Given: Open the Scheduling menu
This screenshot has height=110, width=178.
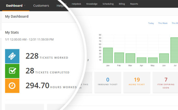Looking at the screenshot, I should (108, 4).
